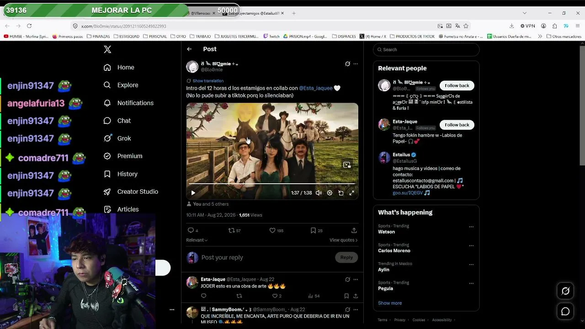Click the Reply button
This screenshot has width=585, height=329.
coord(346,257)
